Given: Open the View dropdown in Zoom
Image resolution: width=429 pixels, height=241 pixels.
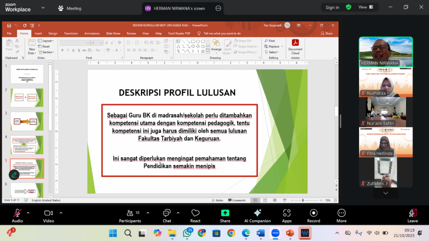Looking at the screenshot, I should click(365, 7).
